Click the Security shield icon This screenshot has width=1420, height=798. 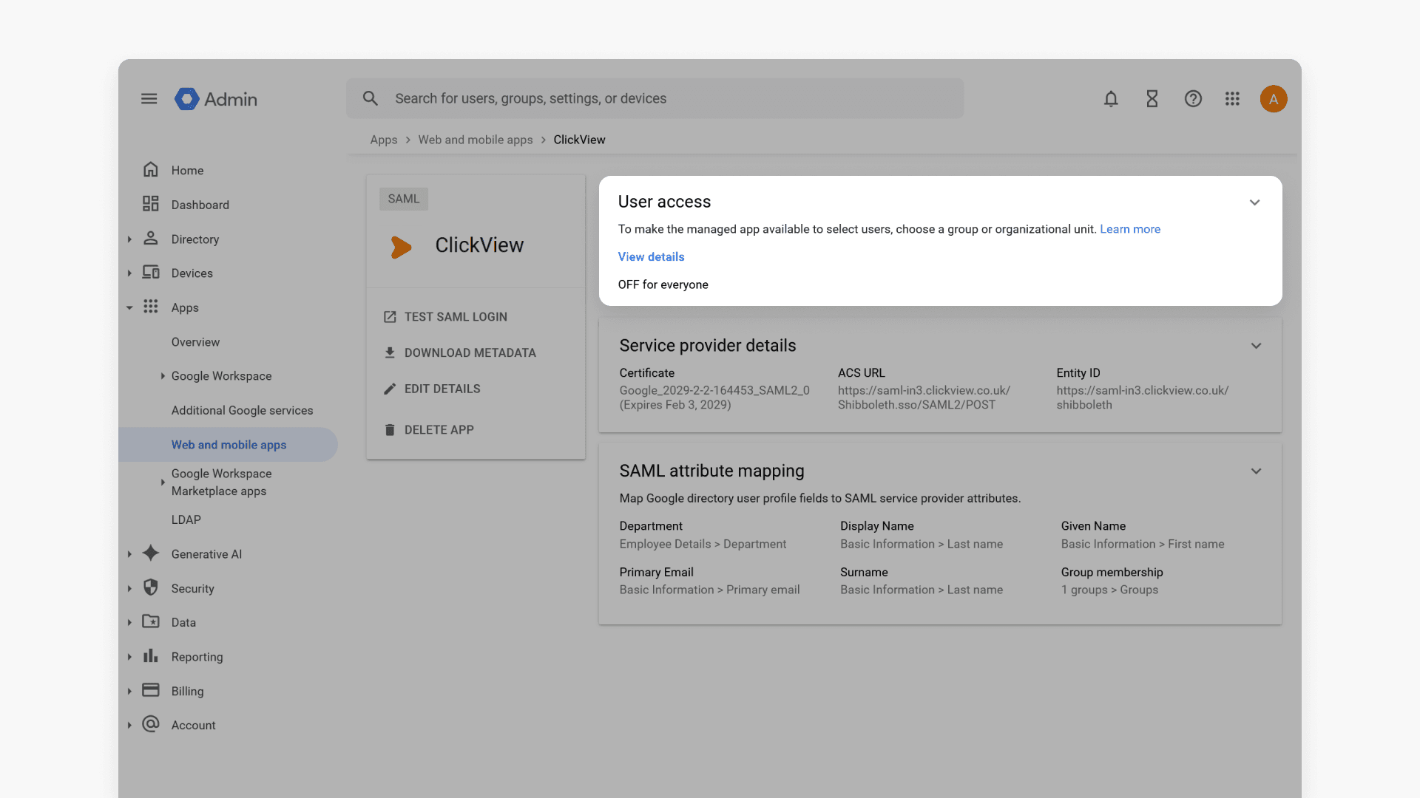151,587
